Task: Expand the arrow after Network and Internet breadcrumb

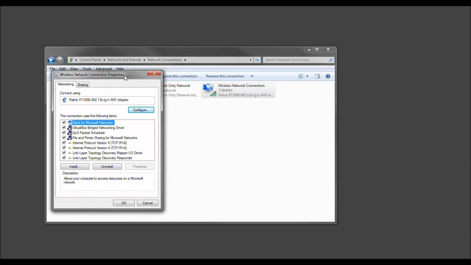Action: click(145, 60)
